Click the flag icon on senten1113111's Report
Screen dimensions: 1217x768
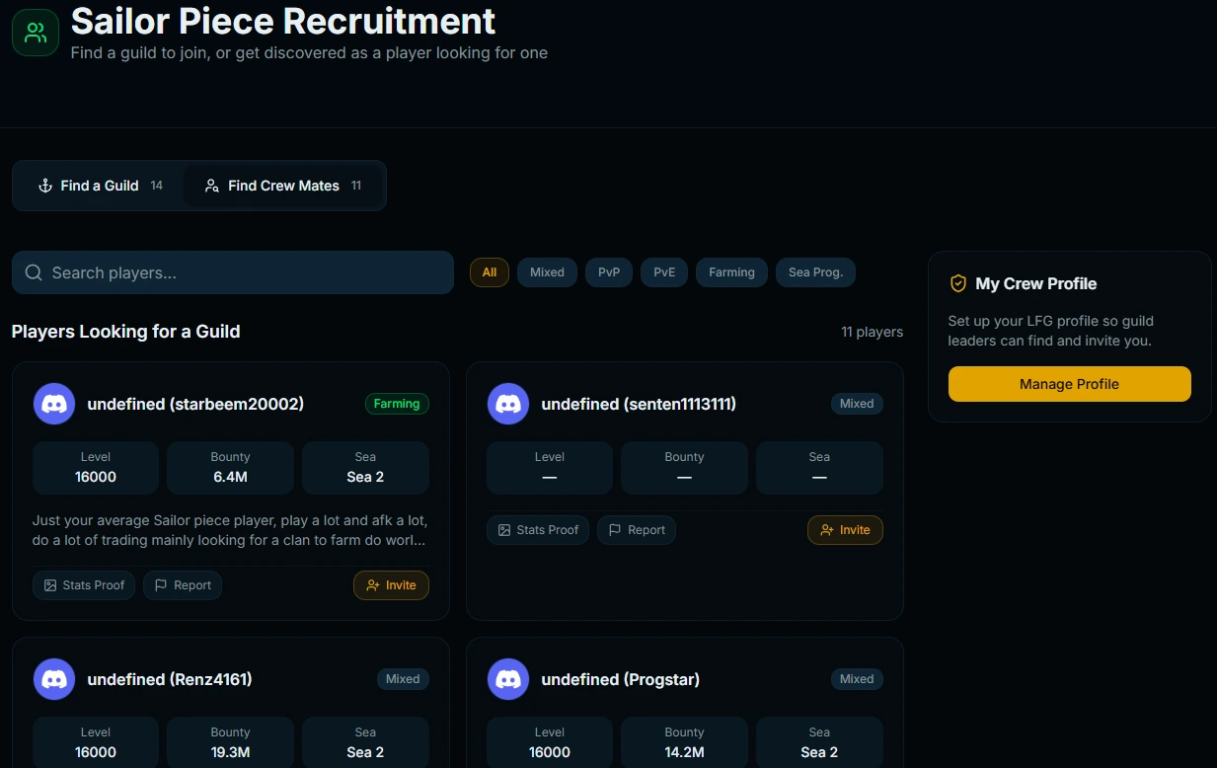click(x=615, y=530)
